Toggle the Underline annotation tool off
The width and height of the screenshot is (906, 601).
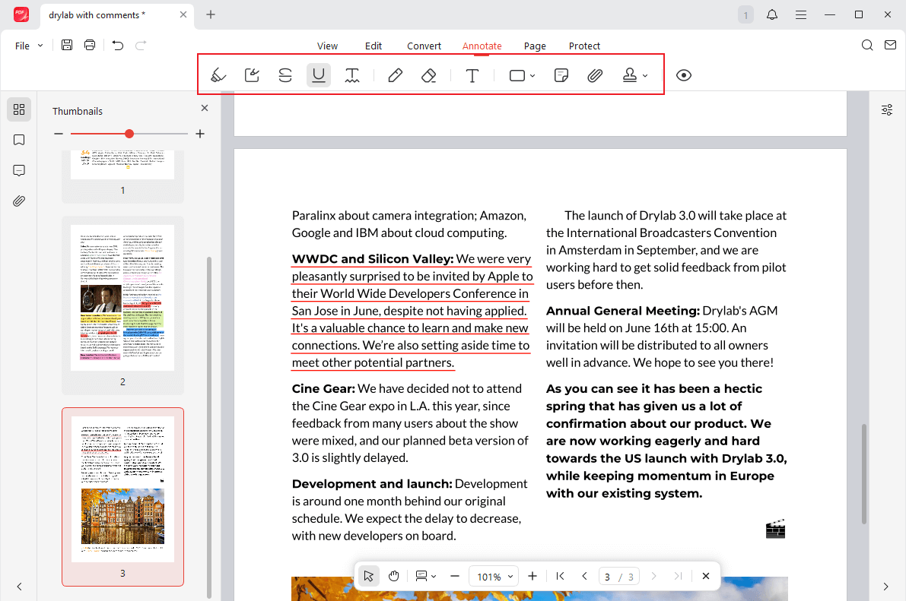coord(318,74)
